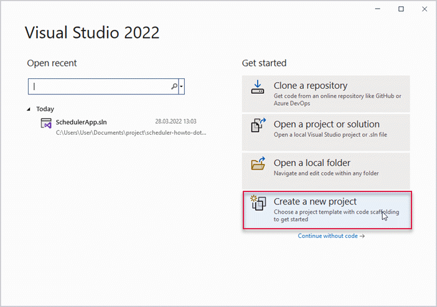This screenshot has width=437, height=307.
Task: Click the magnifier icon in recent search
Action: point(174,87)
